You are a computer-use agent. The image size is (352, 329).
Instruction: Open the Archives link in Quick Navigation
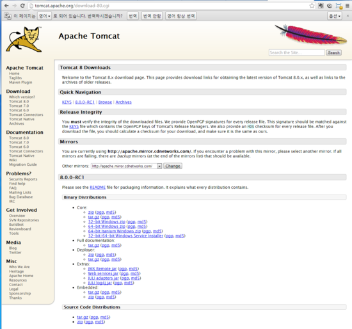[124, 102]
